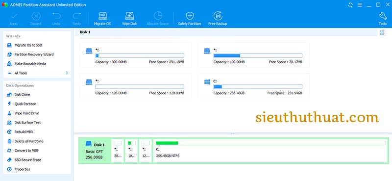392x181 pixels.
Task: Click Free Space : 291.18MB text
Action: [x=167, y=62]
